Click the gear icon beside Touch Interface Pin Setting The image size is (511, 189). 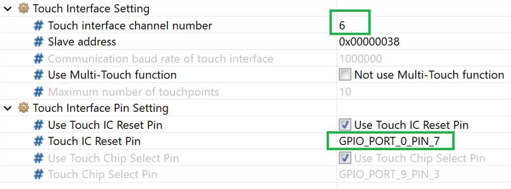pyautogui.click(x=24, y=108)
